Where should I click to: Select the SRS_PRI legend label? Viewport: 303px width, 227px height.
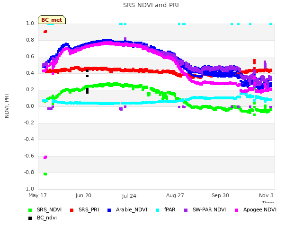pyautogui.click(x=89, y=210)
